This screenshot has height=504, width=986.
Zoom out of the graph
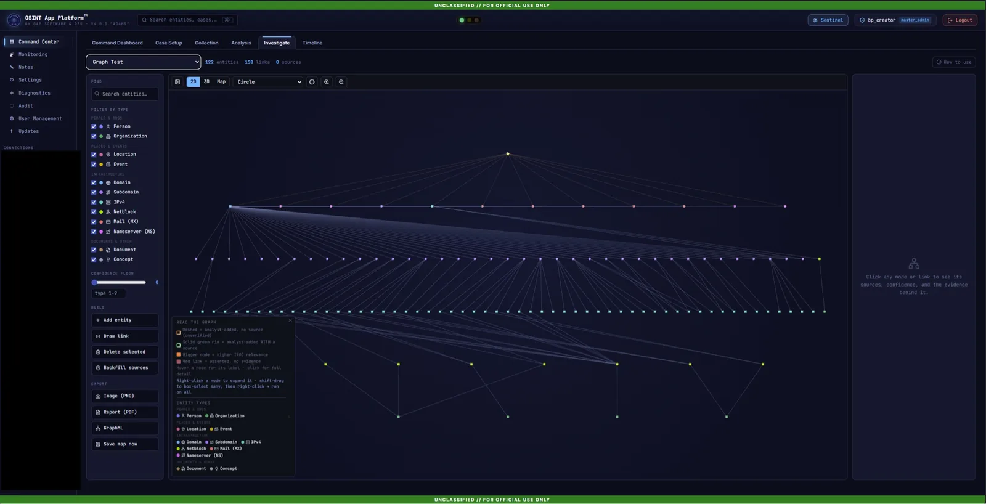(341, 82)
